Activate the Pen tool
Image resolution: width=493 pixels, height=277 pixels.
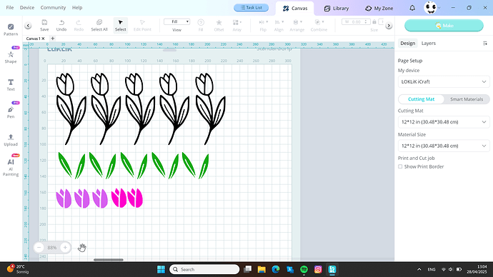[x=11, y=112]
